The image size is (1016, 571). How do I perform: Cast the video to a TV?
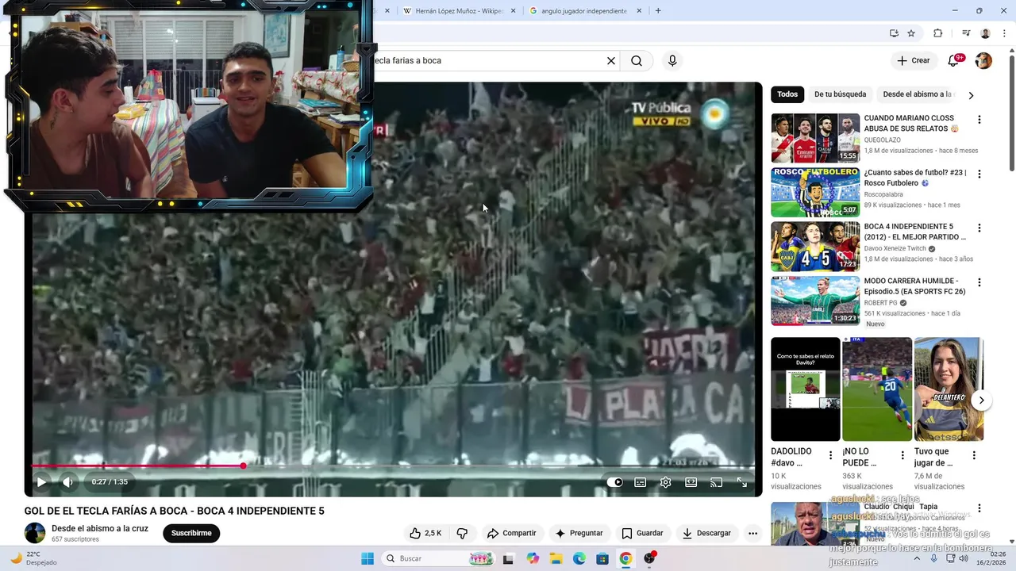[716, 482]
